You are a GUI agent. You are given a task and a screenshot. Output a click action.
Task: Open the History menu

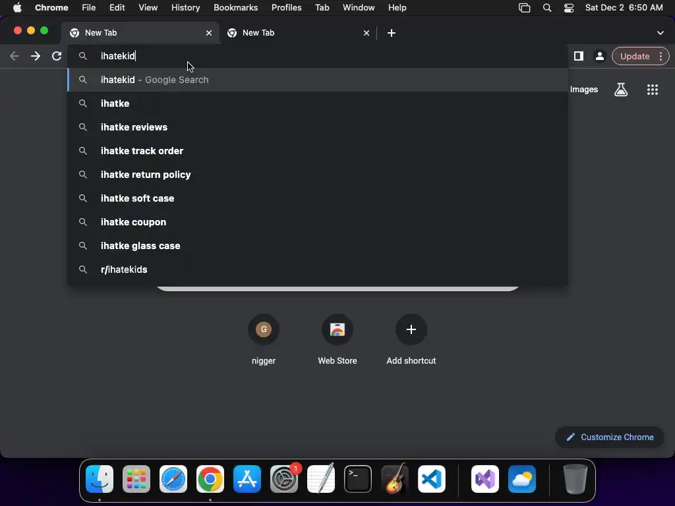(x=185, y=8)
